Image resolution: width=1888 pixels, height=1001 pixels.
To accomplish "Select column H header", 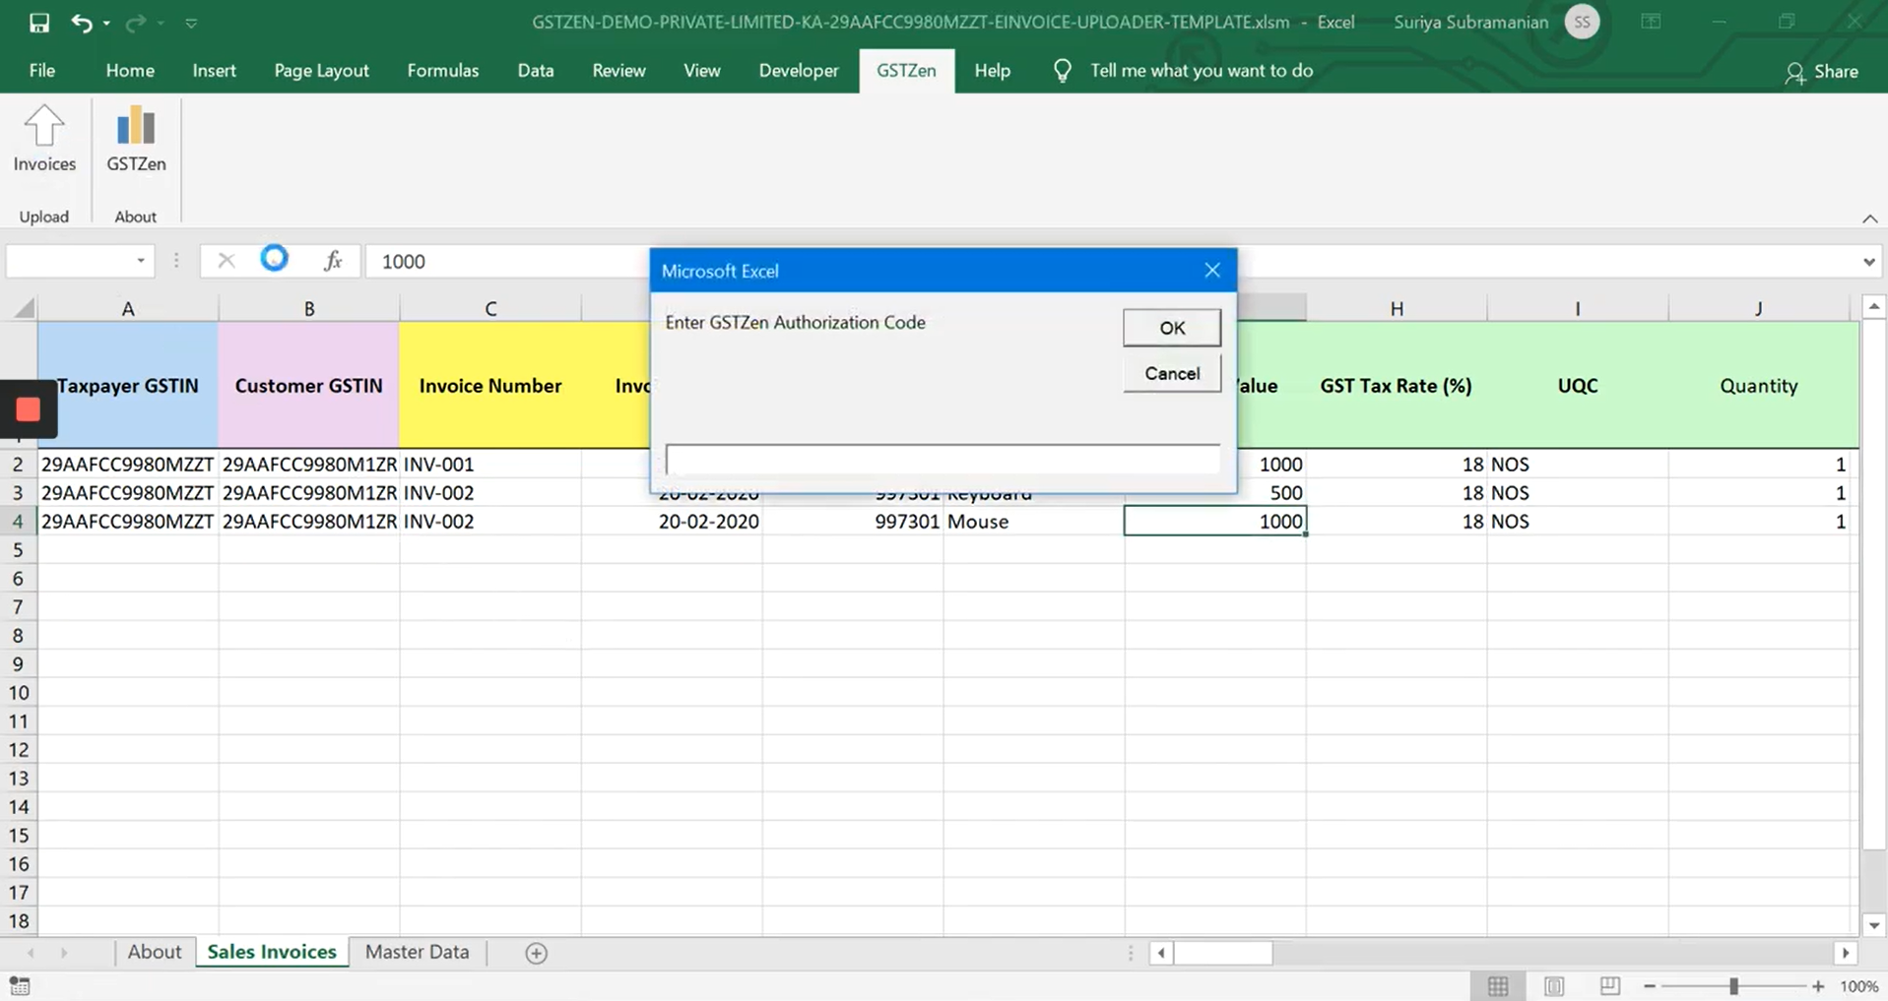I will pos(1397,308).
